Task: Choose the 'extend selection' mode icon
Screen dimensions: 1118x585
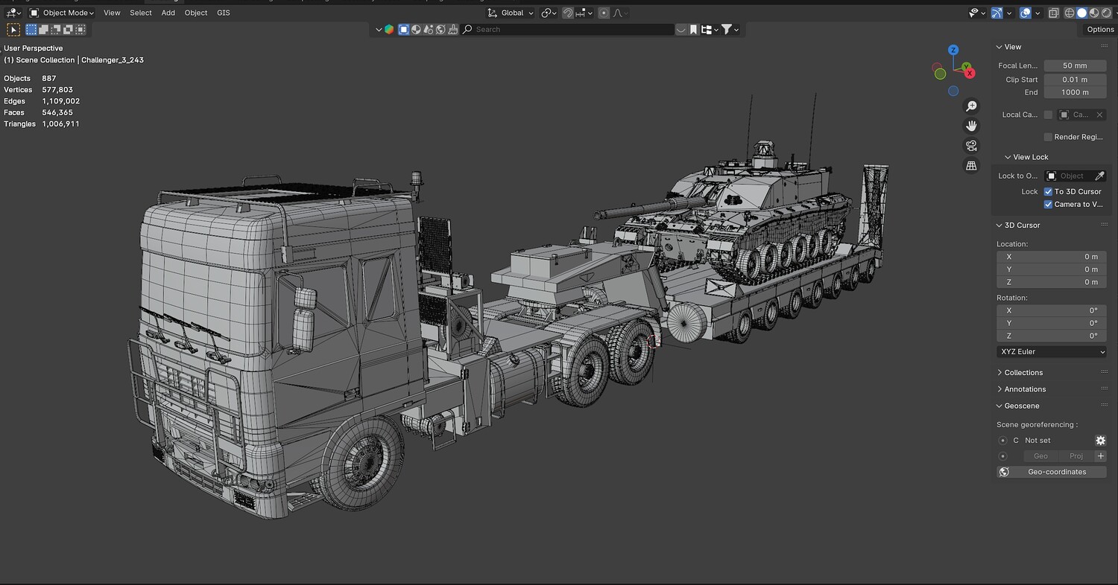Action: [43, 30]
